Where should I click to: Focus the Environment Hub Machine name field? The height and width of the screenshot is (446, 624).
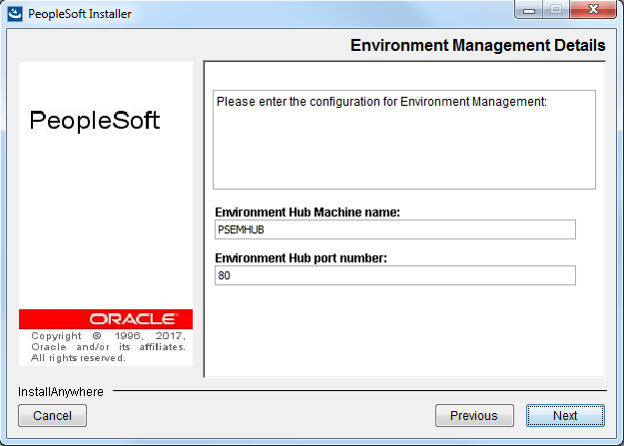[394, 229]
